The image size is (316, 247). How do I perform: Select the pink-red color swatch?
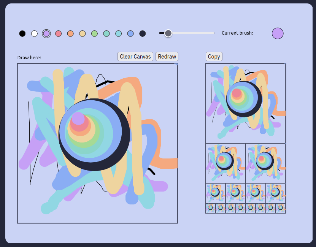pos(58,33)
